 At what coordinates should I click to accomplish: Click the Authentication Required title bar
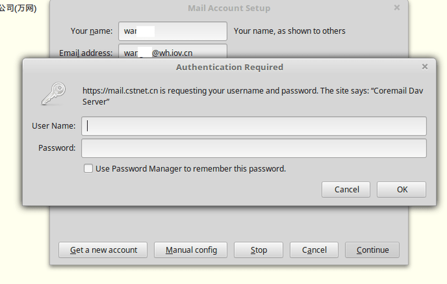tap(229, 67)
